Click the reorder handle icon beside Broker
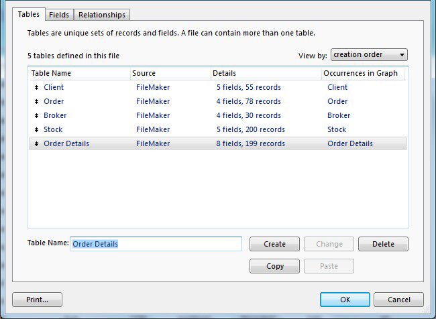 [x=36, y=116]
